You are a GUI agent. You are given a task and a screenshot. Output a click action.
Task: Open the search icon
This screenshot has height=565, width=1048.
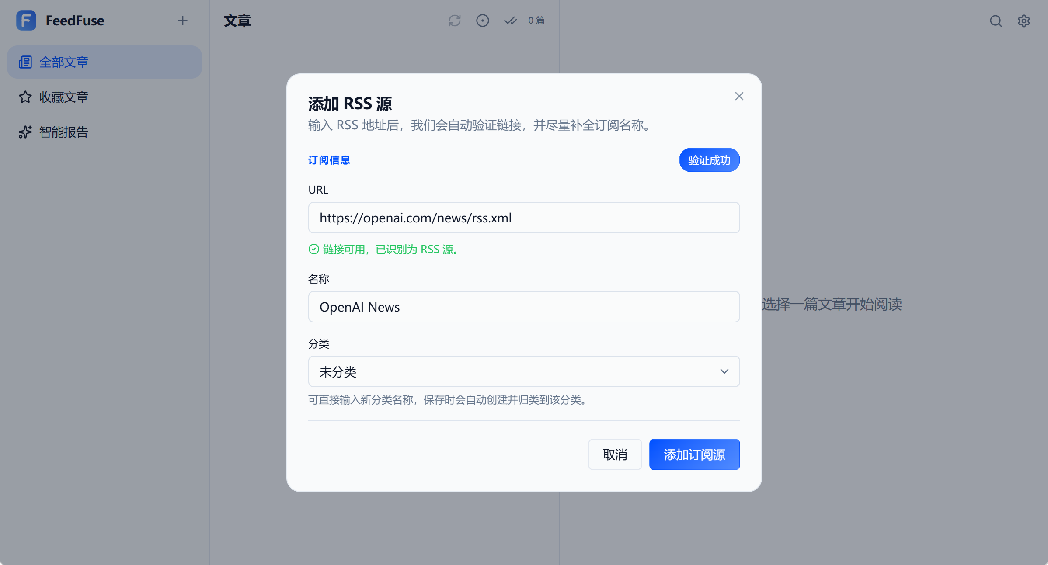pos(996,21)
